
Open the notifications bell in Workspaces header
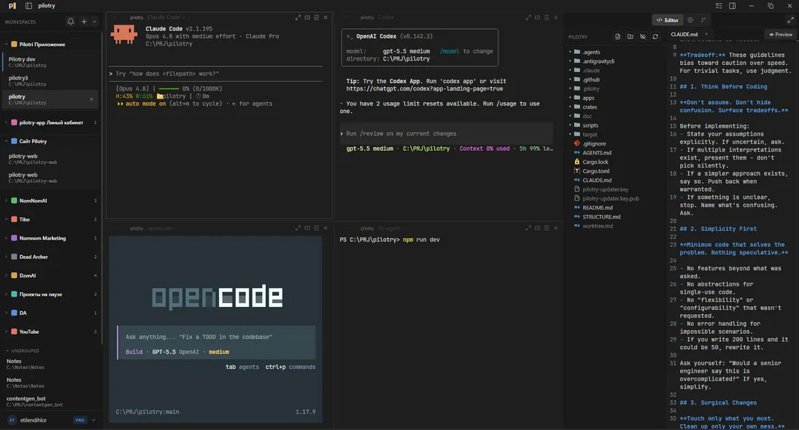point(71,21)
